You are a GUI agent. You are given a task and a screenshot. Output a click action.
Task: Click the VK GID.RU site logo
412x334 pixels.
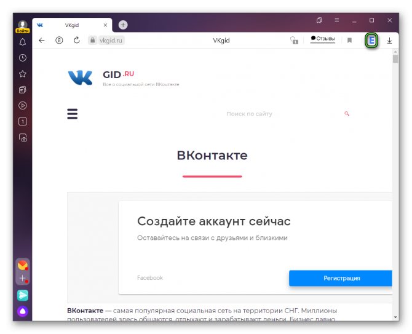coord(123,78)
